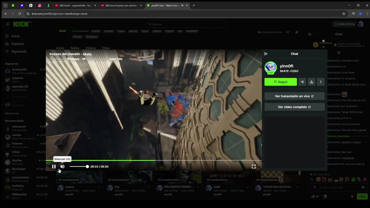Open user profile avatar menu
Image resolution: width=370 pixels, height=208 pixels.
click(361, 24)
